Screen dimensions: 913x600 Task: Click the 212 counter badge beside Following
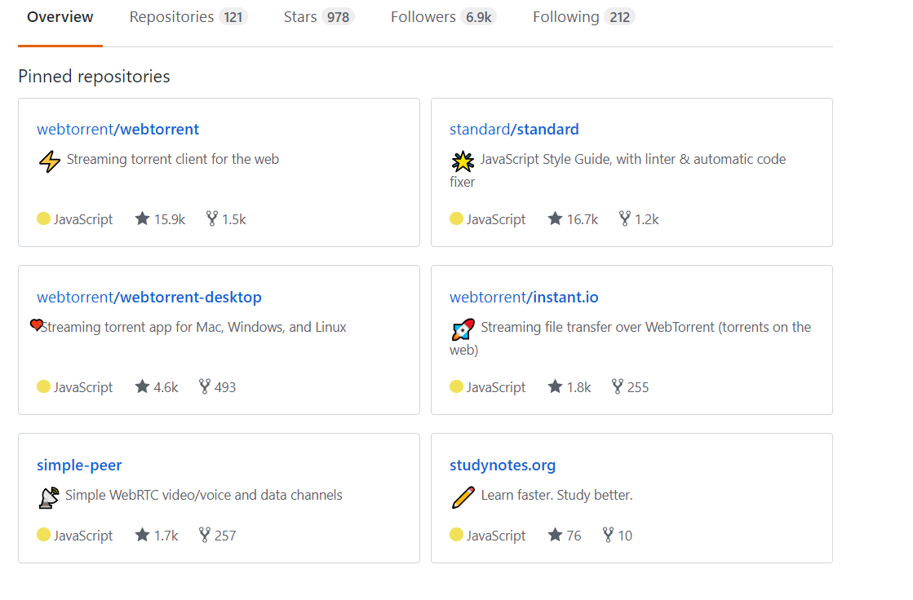click(619, 17)
